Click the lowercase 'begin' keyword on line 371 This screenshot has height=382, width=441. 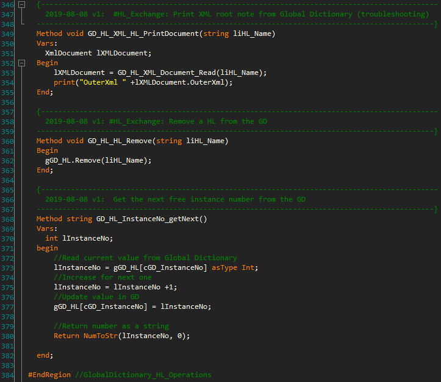[x=47, y=249]
